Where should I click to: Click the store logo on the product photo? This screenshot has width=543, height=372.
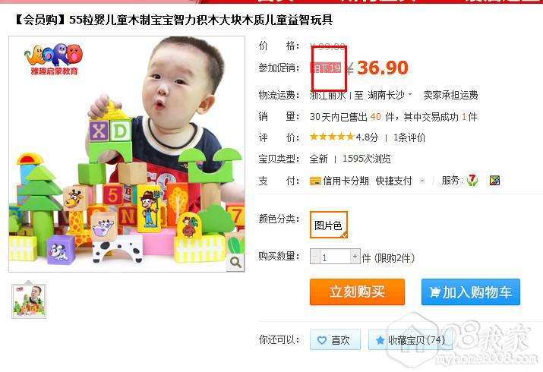pyautogui.click(x=54, y=59)
